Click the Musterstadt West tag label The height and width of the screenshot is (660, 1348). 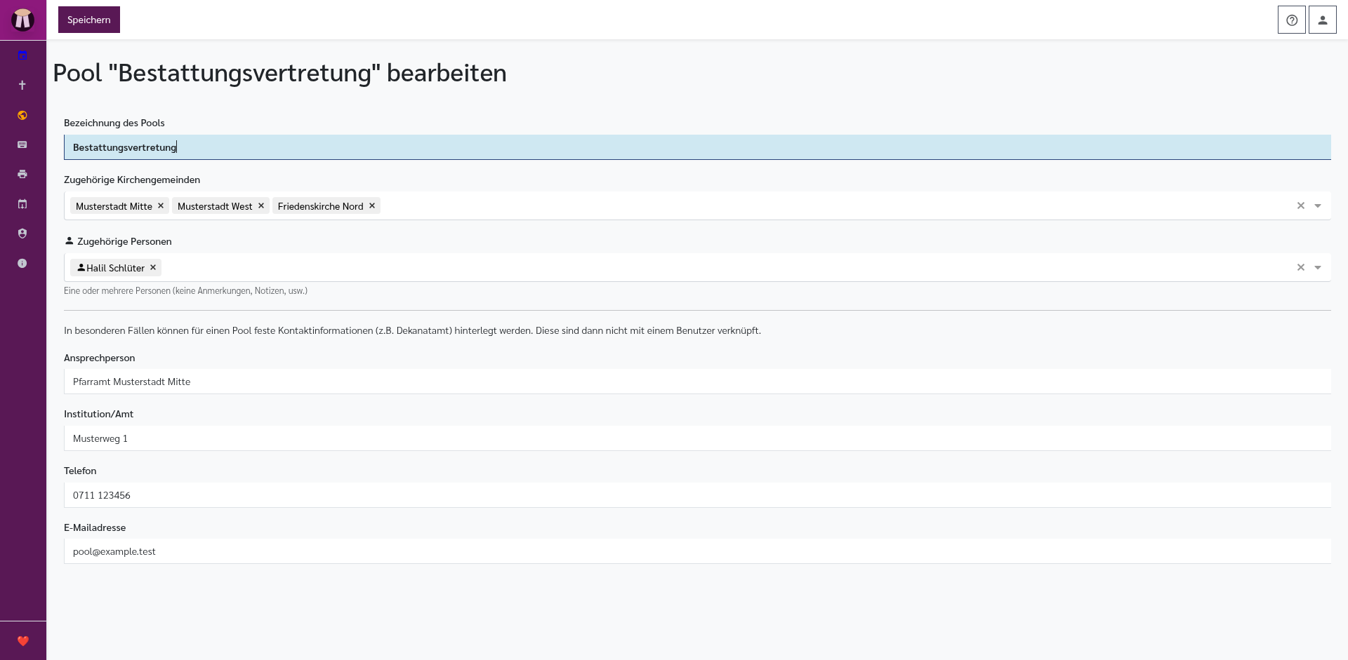tap(215, 206)
